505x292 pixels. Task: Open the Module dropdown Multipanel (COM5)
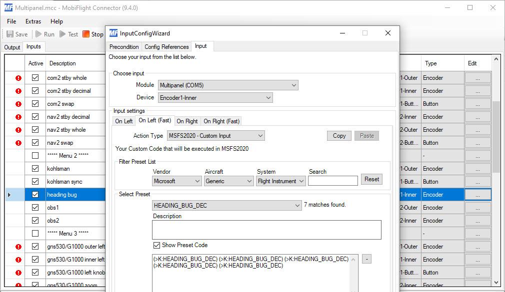pos(228,85)
